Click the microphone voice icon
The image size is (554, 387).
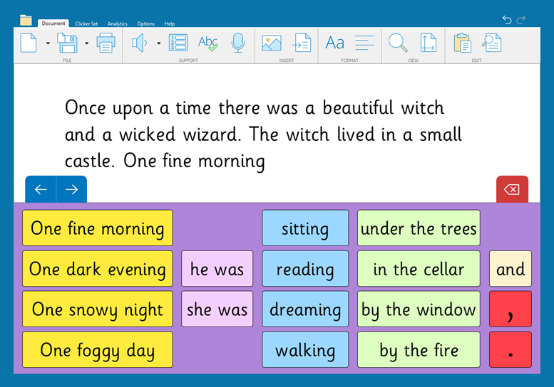click(x=238, y=43)
